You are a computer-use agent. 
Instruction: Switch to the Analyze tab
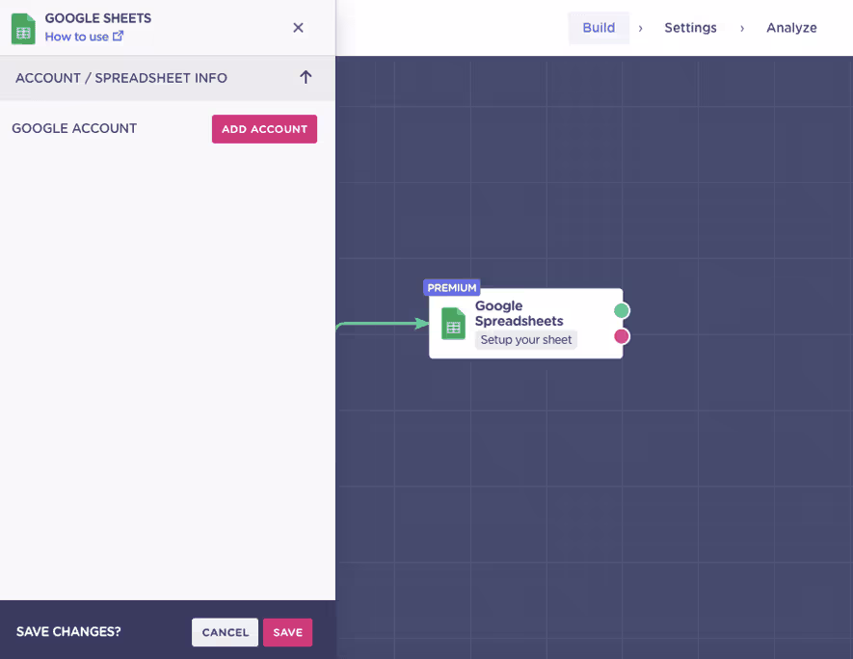(x=791, y=28)
